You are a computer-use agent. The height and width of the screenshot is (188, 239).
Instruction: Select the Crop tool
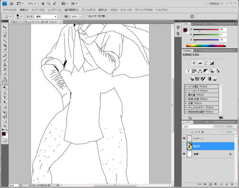pyautogui.click(x=5, y=46)
